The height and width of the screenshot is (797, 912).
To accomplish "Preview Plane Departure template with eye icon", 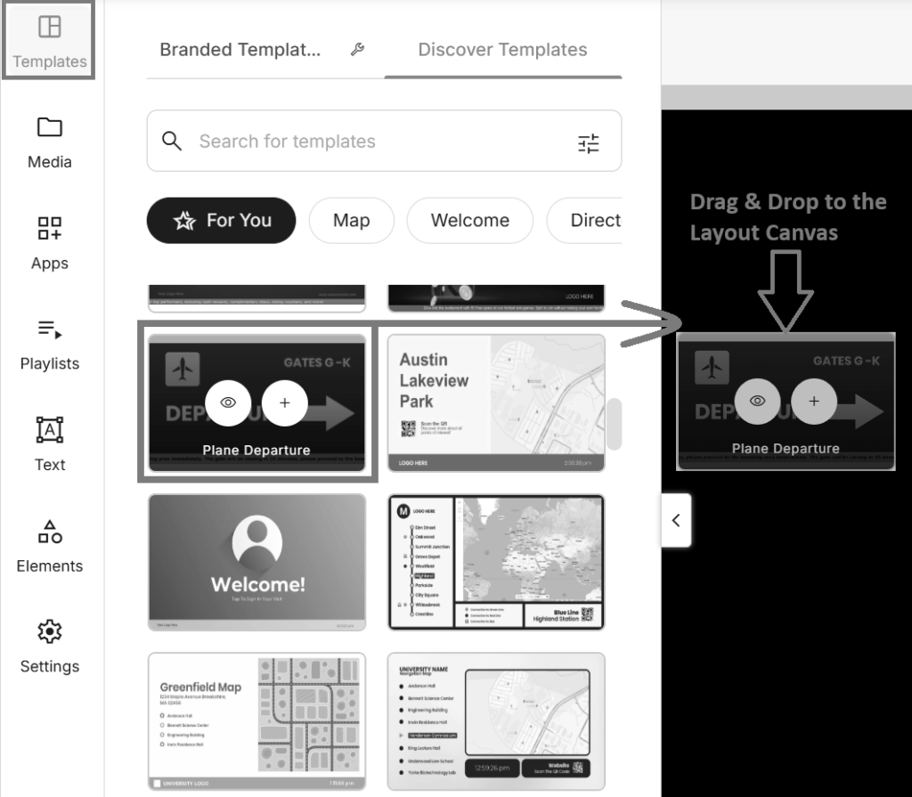I will click(228, 403).
